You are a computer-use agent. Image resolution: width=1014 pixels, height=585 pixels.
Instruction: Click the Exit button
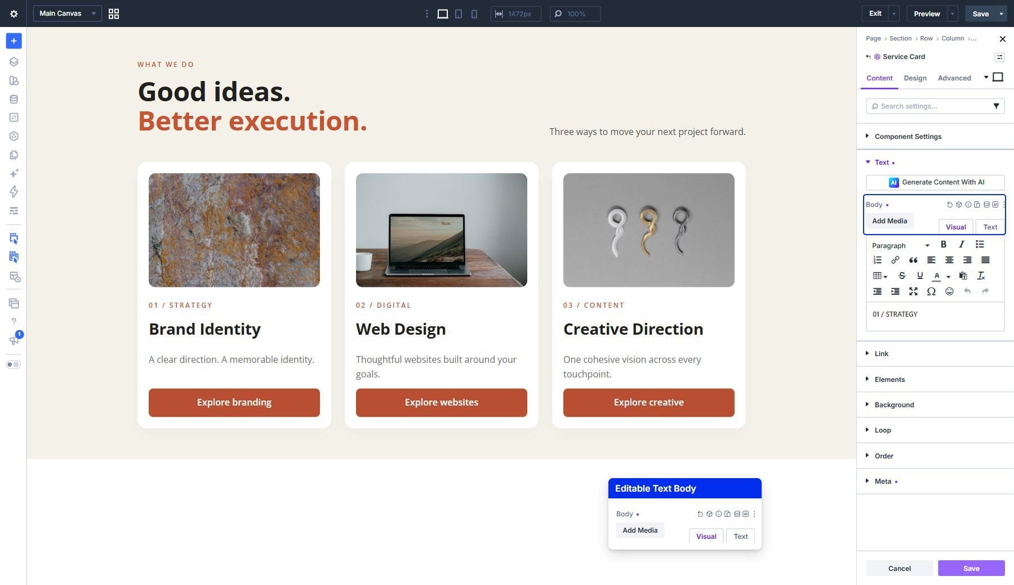point(875,13)
